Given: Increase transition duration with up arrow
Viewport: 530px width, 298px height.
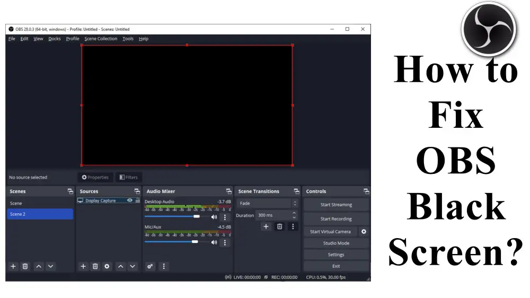Looking at the screenshot, I should click(294, 213).
